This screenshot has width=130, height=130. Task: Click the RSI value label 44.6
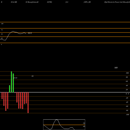click(30, 33)
